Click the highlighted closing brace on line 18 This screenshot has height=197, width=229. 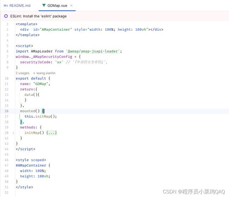[x=21, y=122]
